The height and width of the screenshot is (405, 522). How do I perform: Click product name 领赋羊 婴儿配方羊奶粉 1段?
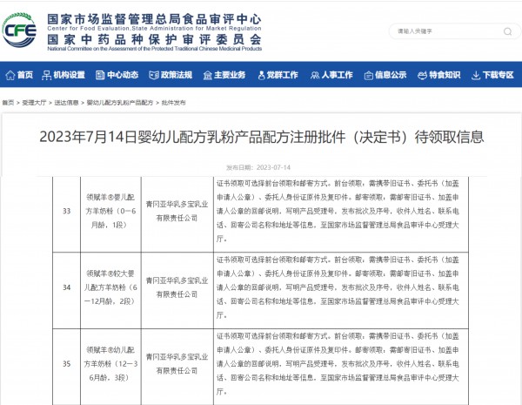pos(110,211)
